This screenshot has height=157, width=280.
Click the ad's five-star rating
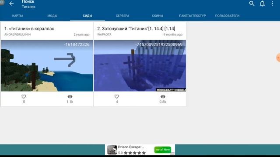click(135, 153)
